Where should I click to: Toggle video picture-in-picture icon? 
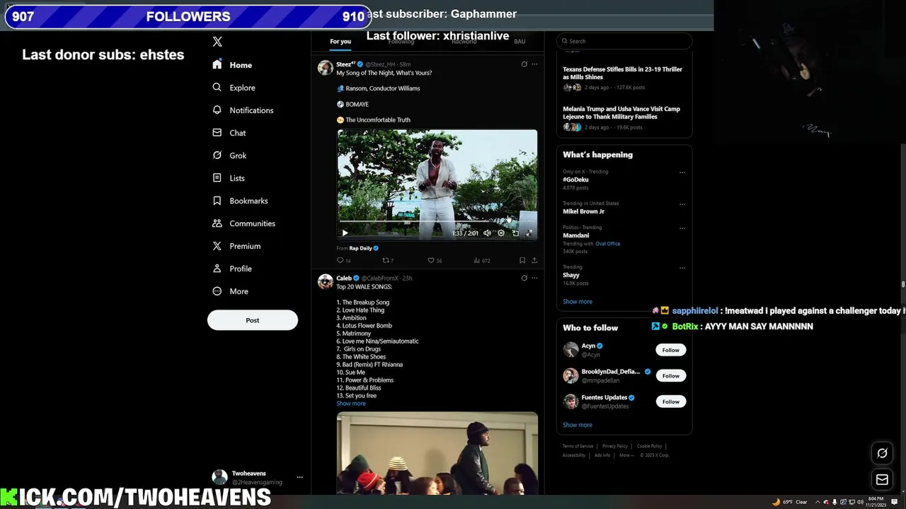point(515,233)
